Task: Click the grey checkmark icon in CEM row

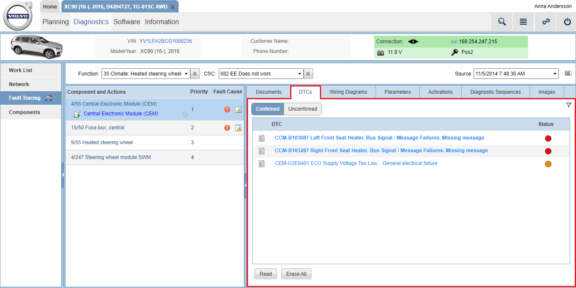Action: click(x=185, y=114)
